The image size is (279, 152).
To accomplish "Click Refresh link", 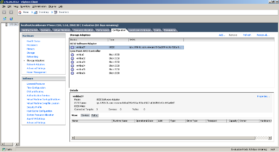I will (x=247, y=35).
